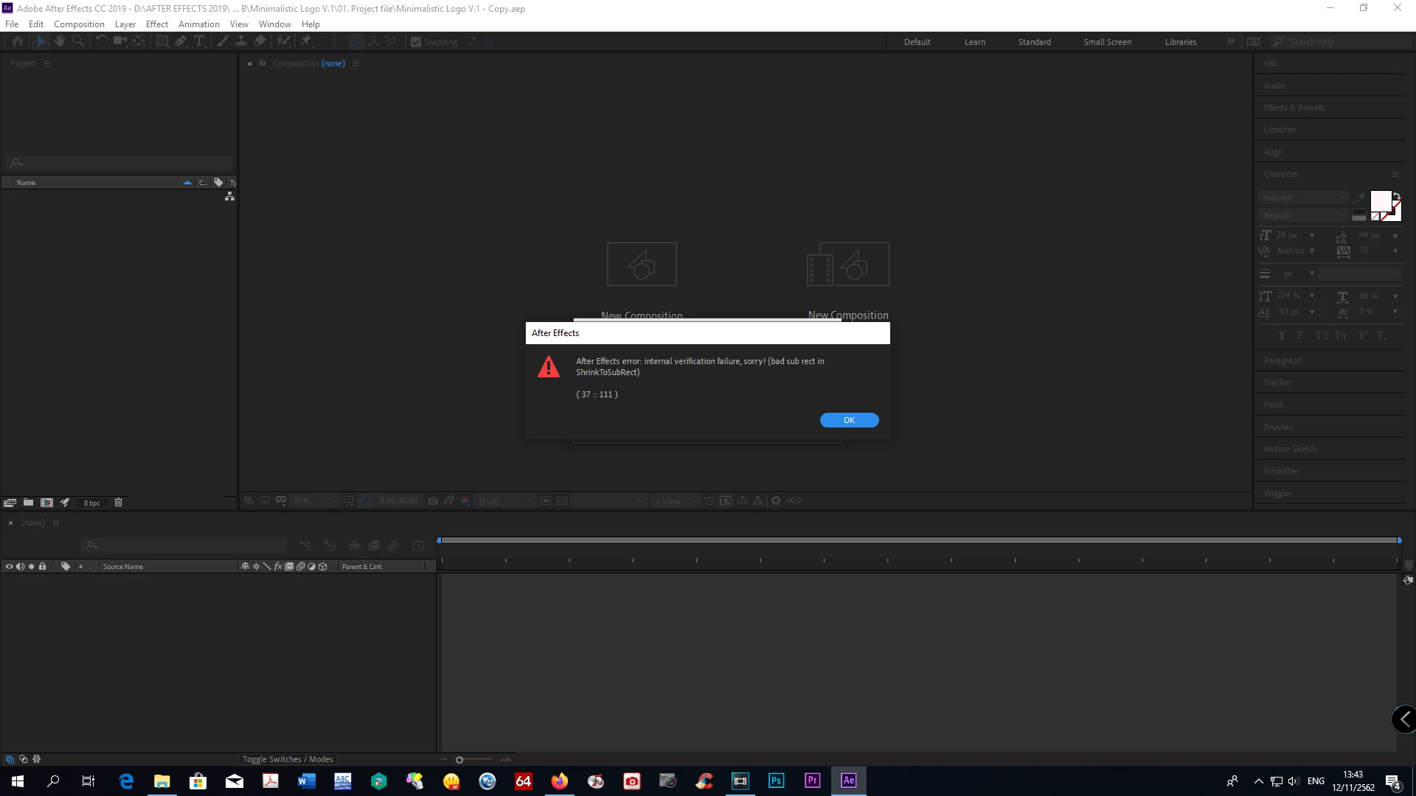Toggle the timeline video eye column
The image size is (1416, 796).
[10, 567]
